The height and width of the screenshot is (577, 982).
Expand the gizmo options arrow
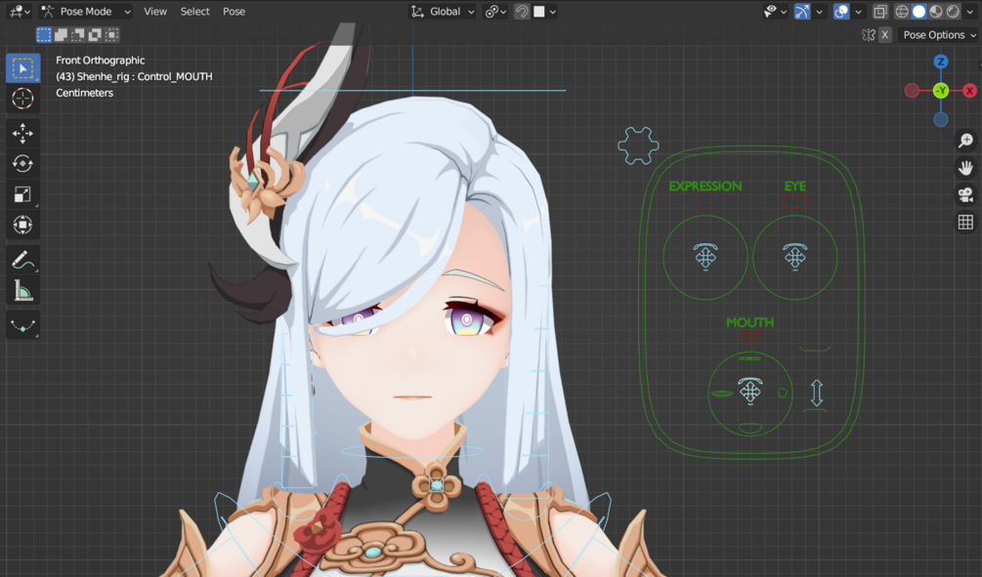tap(819, 12)
